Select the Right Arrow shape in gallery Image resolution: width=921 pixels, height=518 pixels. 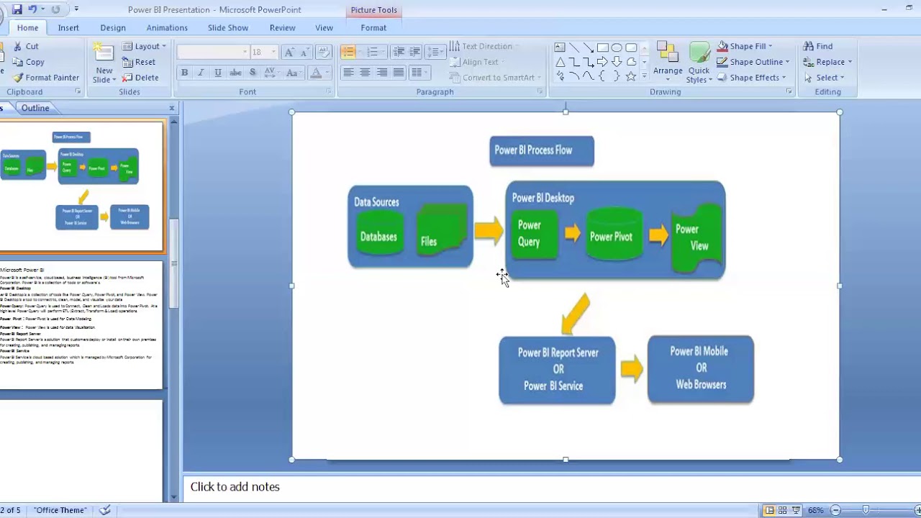(603, 62)
